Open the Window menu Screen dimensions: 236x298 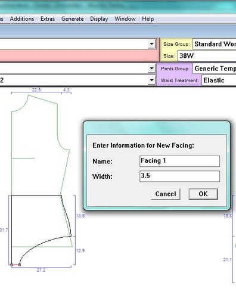pos(125,19)
